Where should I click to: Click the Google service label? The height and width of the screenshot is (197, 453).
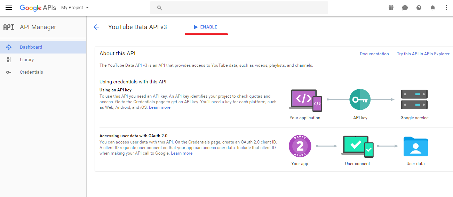tap(414, 118)
